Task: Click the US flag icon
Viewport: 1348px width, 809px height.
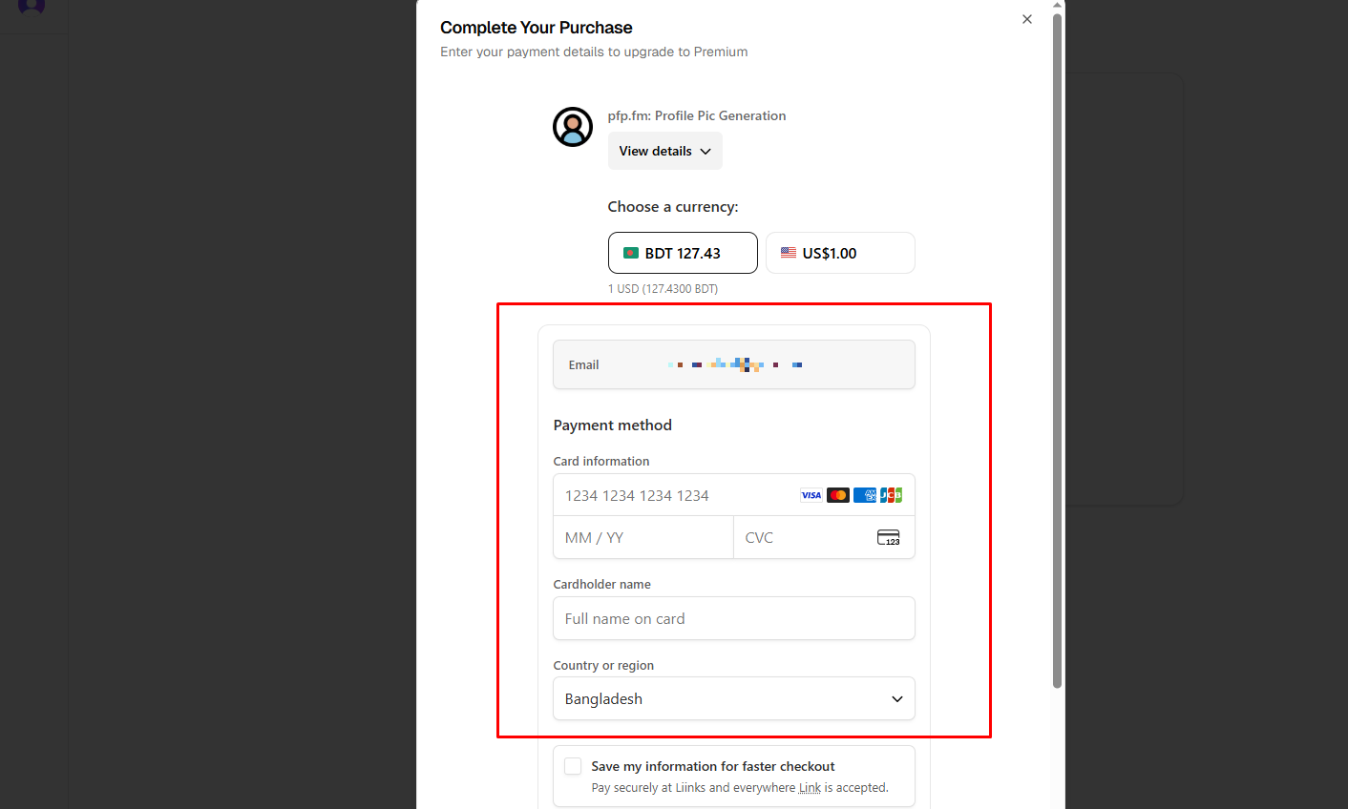Action: 789,253
